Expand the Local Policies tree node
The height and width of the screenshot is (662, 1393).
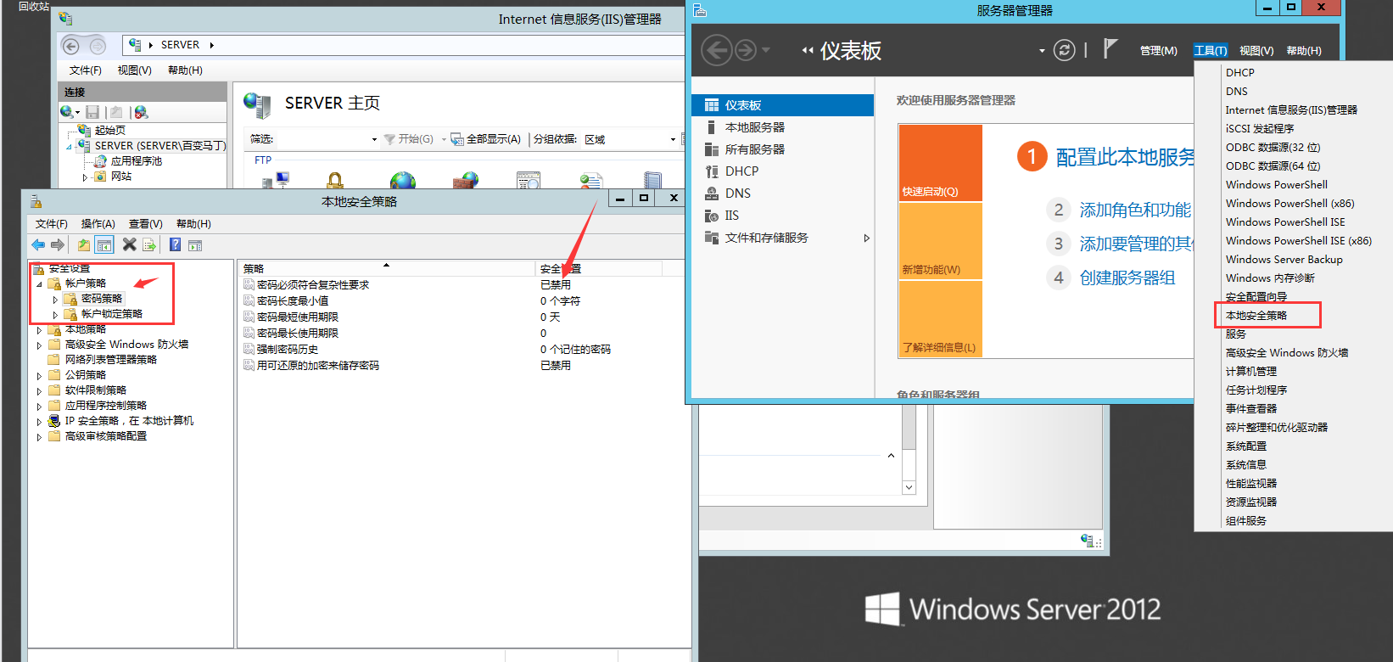39,330
